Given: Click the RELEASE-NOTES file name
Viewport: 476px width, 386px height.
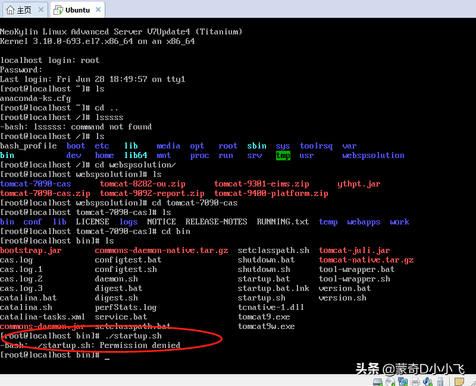Looking at the screenshot, I should point(216,222).
